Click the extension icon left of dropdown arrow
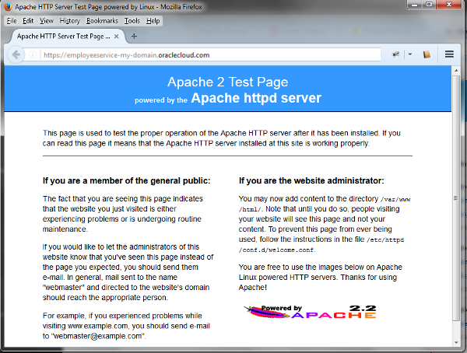 point(396,54)
